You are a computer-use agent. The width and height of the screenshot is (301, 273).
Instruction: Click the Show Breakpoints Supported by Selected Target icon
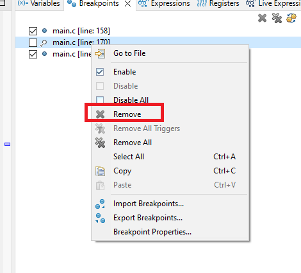[291, 18]
